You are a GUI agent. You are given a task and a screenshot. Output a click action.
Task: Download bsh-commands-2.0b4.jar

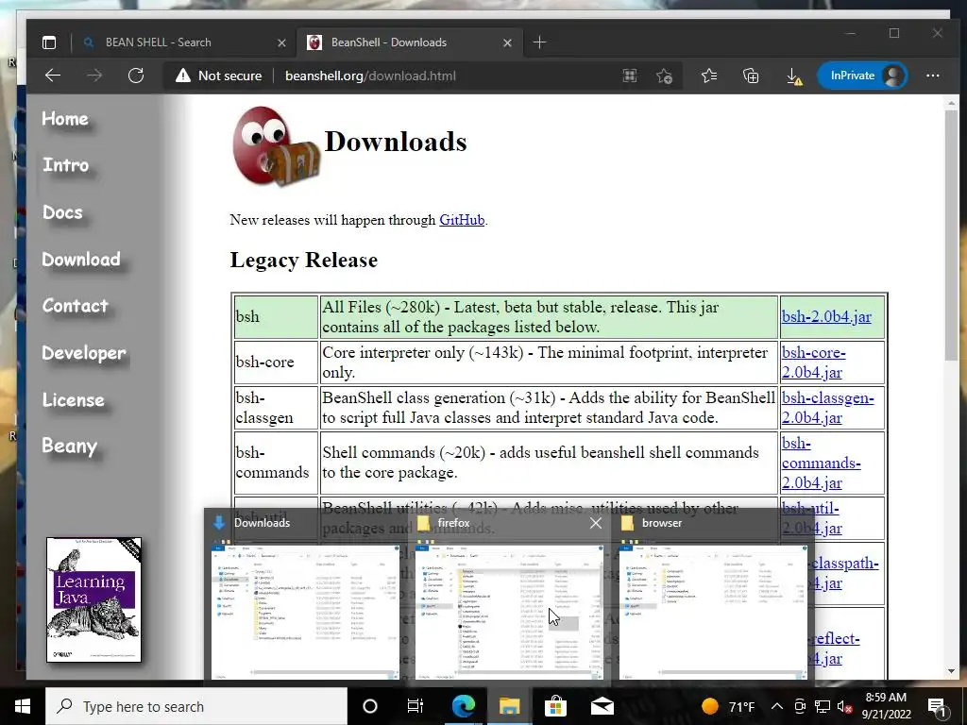821,463
